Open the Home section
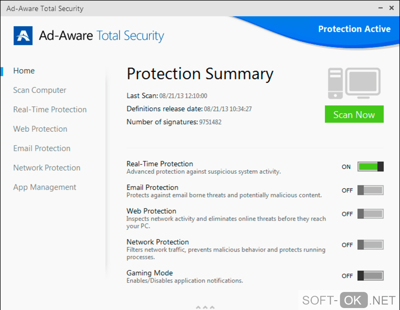This screenshot has width=400, height=310. click(24, 71)
